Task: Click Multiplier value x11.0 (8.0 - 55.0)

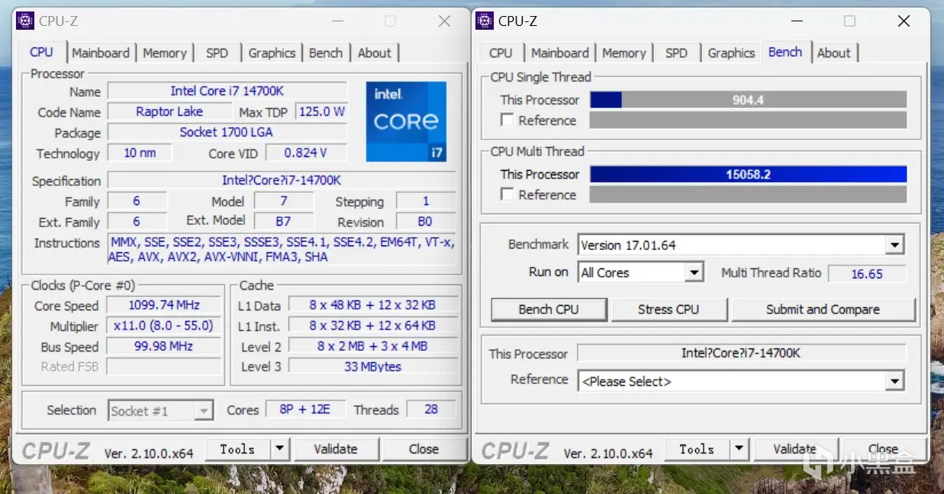Action: (x=163, y=326)
